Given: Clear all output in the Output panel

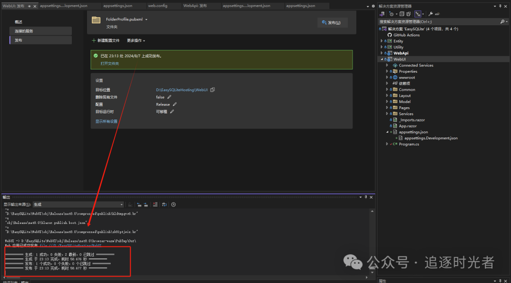Looking at the screenshot, I should (x=155, y=205).
